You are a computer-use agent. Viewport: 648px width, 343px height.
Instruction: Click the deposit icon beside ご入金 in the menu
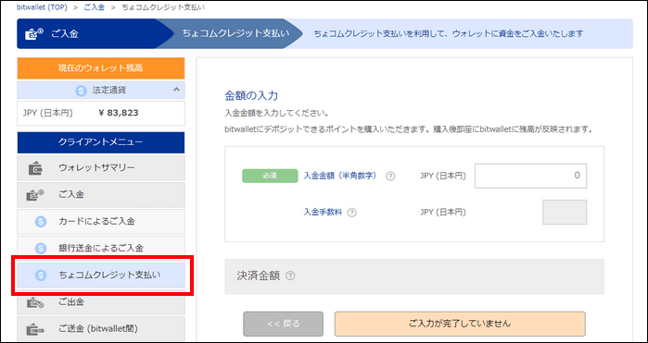tap(36, 195)
